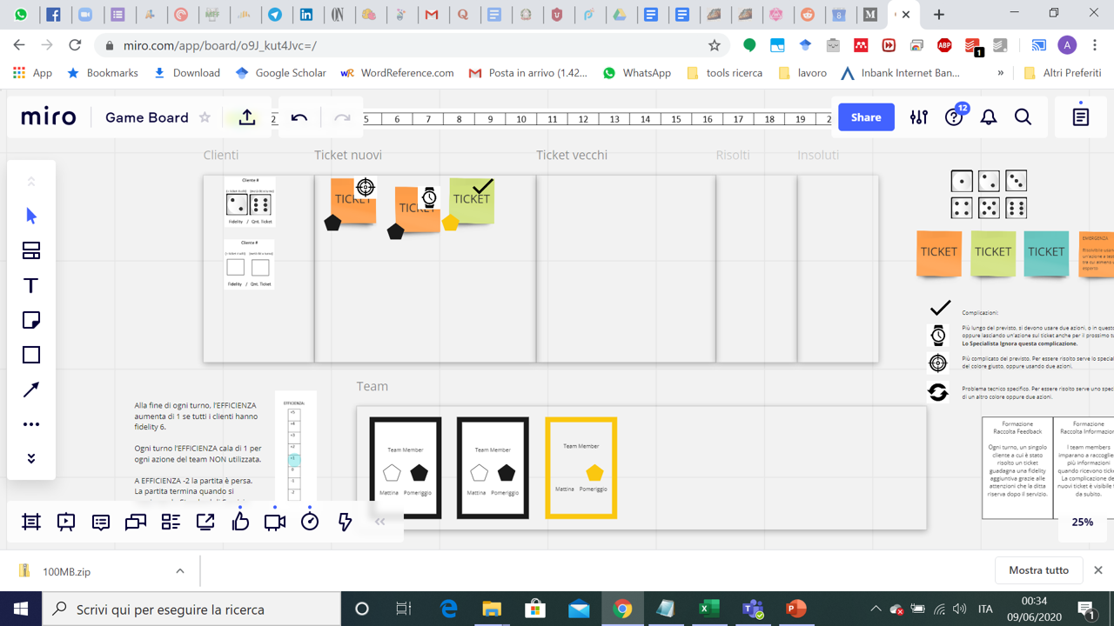Click the blue Share button
The width and height of the screenshot is (1114, 626).
pos(866,117)
